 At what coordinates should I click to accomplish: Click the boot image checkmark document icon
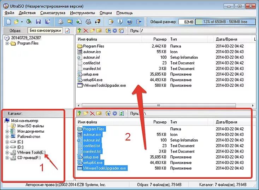67,30
